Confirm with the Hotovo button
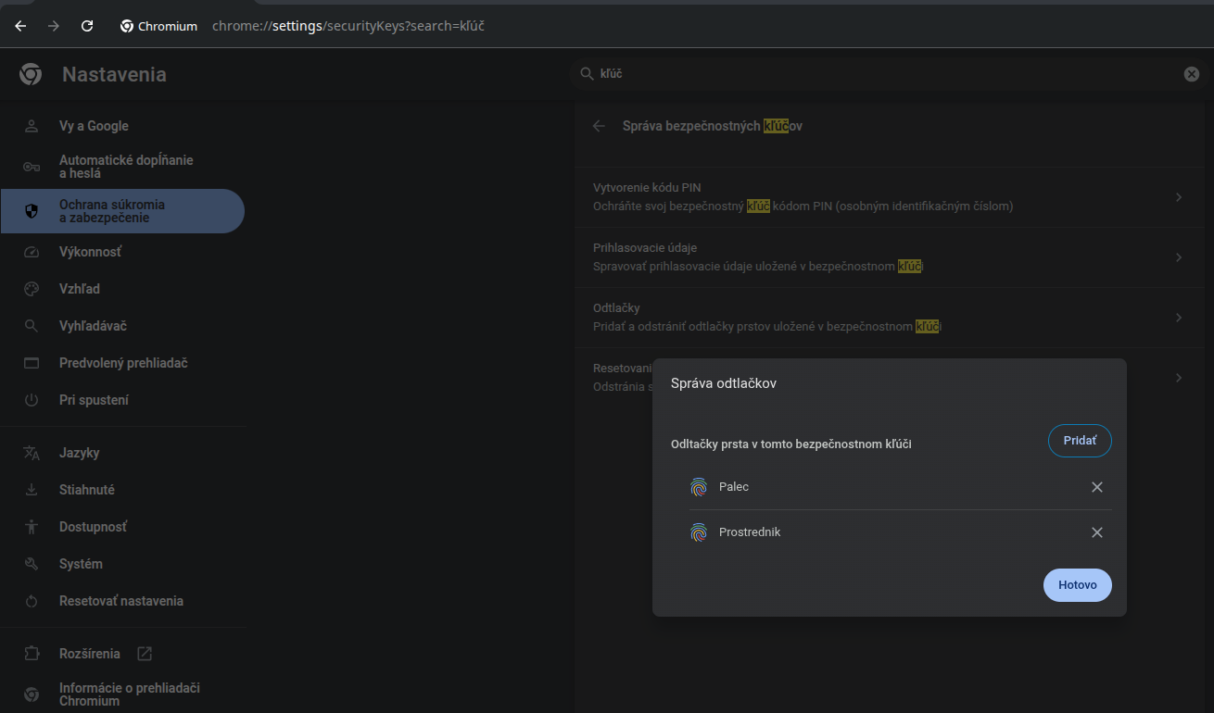1214x713 pixels. click(1077, 585)
